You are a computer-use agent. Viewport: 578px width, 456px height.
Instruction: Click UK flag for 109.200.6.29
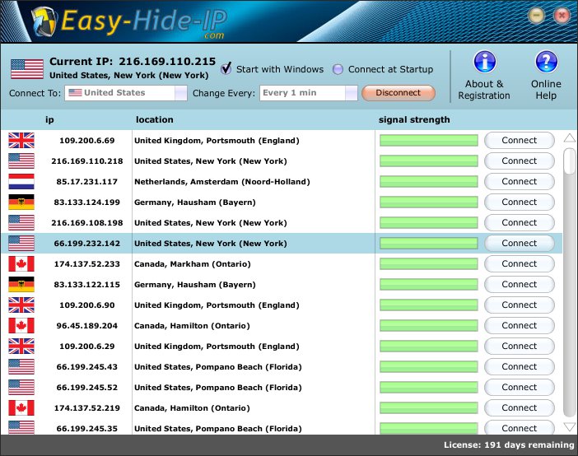point(21,347)
